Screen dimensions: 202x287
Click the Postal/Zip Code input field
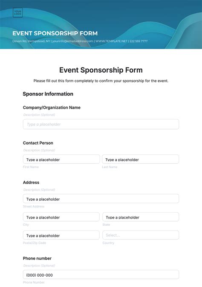(x=61, y=235)
